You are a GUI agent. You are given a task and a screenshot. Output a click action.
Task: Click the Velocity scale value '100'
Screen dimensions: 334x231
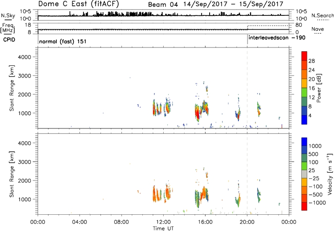[314, 162]
